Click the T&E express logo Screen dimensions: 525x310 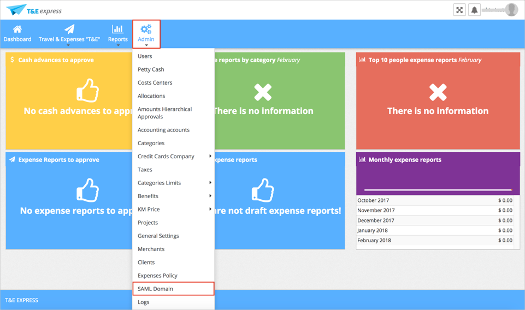[34, 10]
